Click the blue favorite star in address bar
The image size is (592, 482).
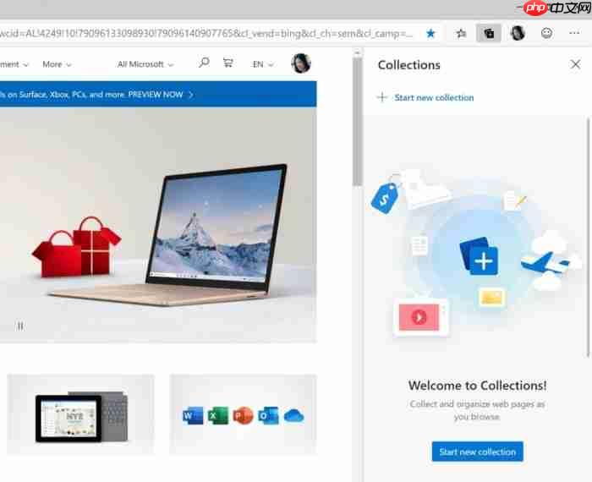(430, 34)
